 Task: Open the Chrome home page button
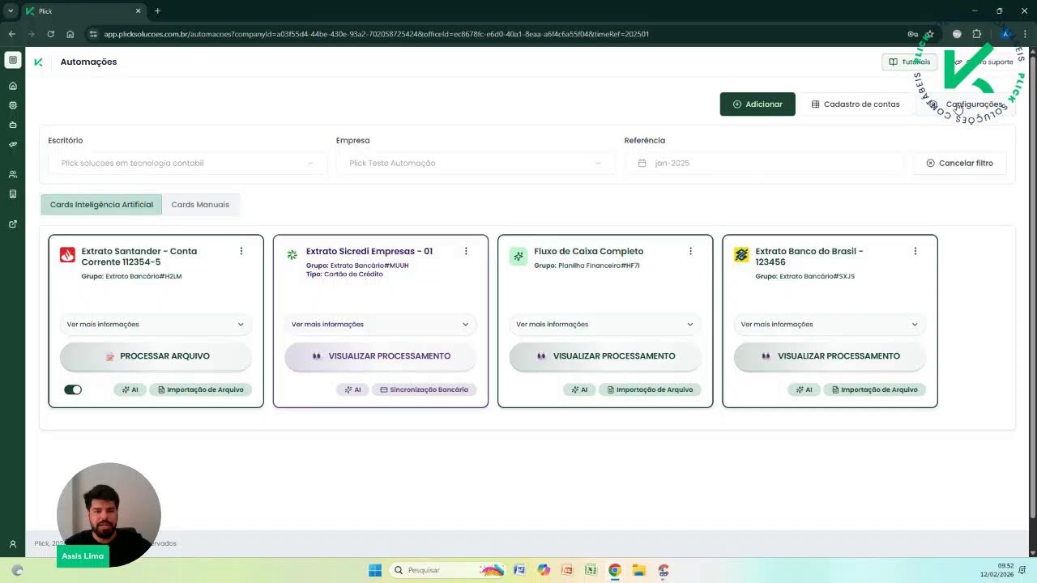pyautogui.click(x=70, y=34)
